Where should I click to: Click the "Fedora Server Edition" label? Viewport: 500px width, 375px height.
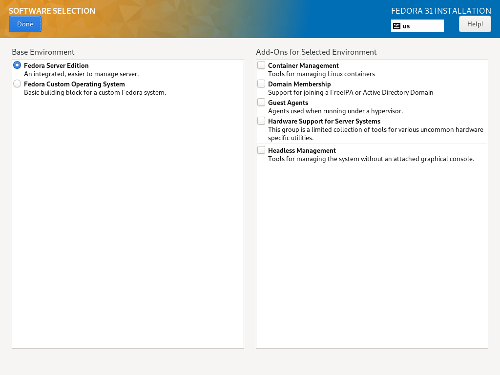(x=56, y=66)
